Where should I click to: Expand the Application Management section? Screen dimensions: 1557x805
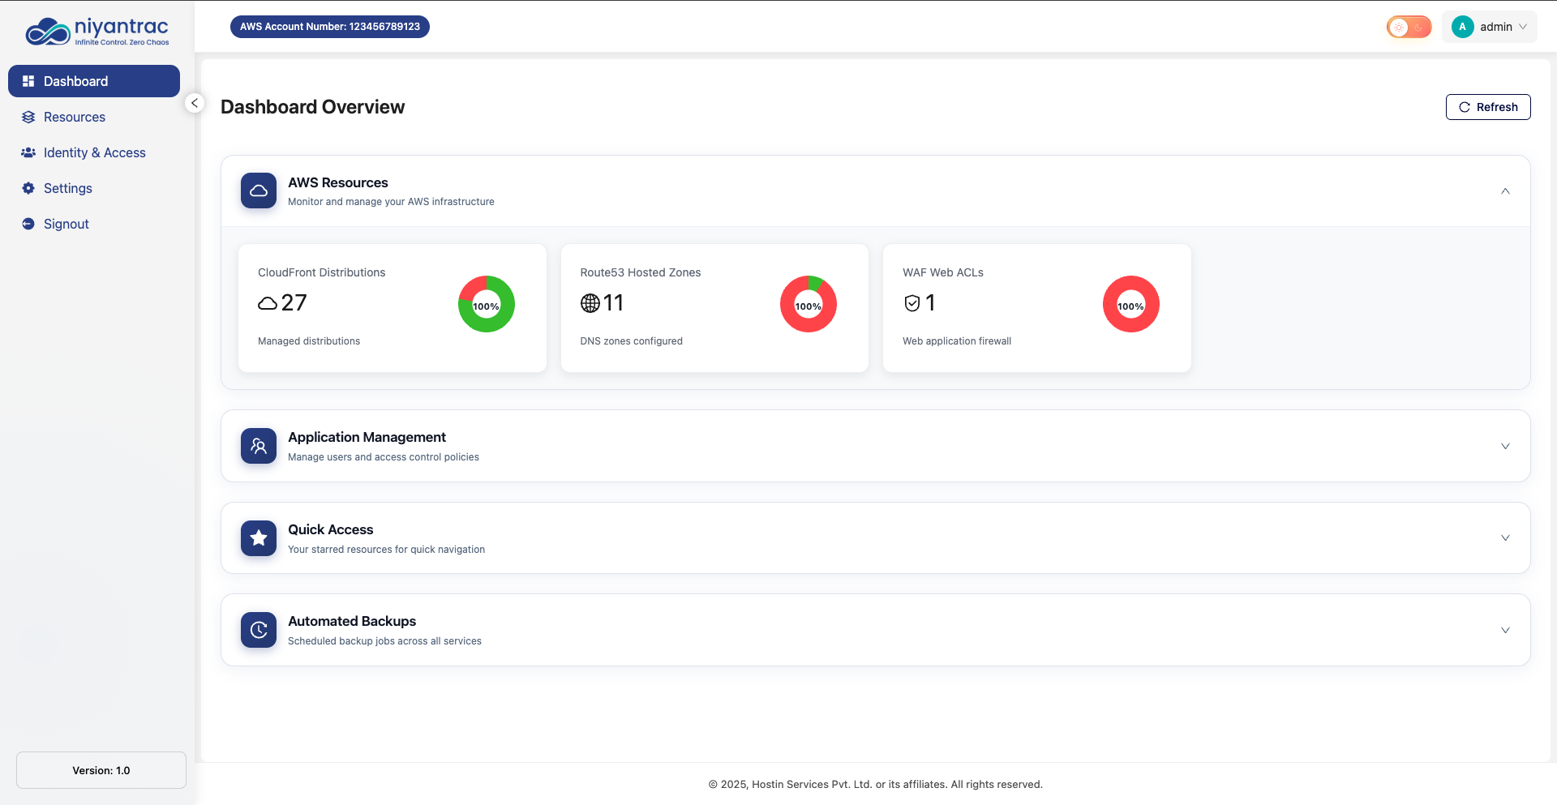coord(1505,446)
